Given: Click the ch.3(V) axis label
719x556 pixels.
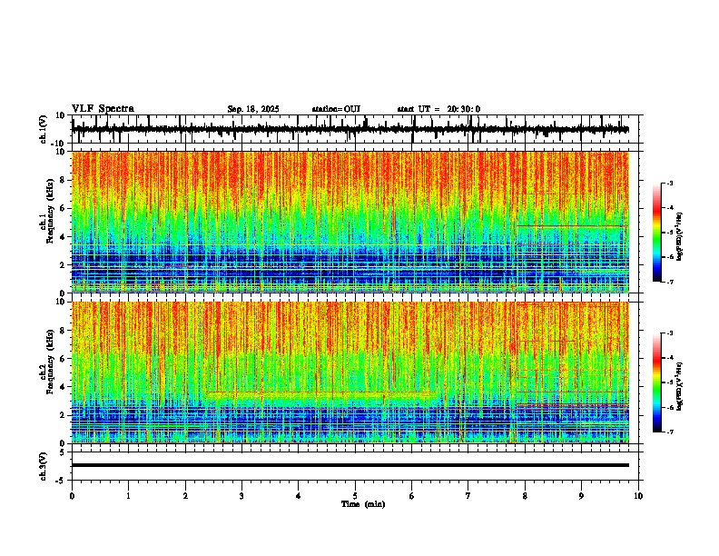Looking at the screenshot, I should [x=44, y=466].
